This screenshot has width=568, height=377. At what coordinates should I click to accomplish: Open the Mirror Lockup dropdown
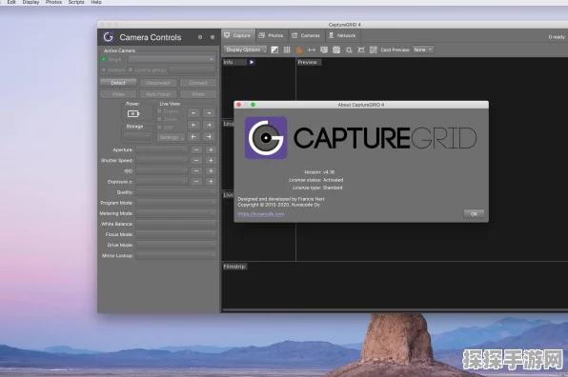[176, 255]
